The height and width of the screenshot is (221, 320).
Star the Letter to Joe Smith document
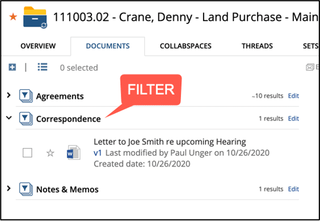click(x=50, y=153)
